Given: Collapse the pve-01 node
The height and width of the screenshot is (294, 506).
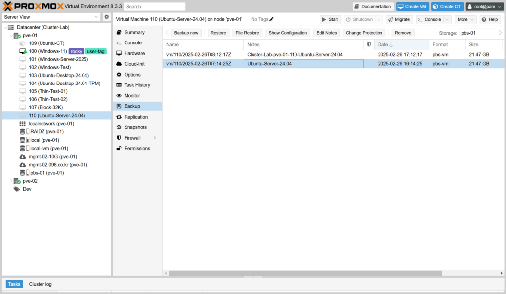Looking at the screenshot, I should click(x=12, y=36).
